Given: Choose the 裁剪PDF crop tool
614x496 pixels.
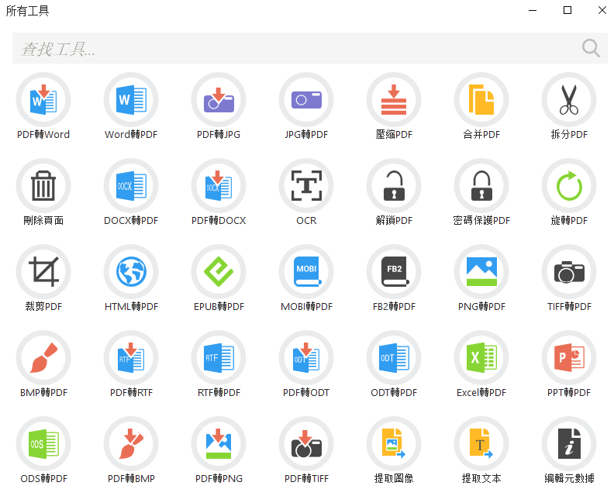Looking at the screenshot, I should pyautogui.click(x=43, y=272).
